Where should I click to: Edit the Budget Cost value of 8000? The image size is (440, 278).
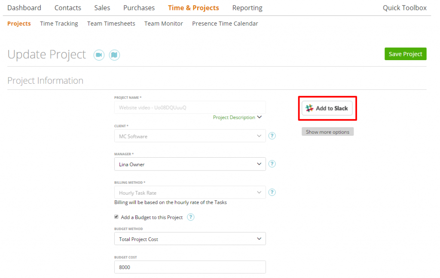(190, 267)
